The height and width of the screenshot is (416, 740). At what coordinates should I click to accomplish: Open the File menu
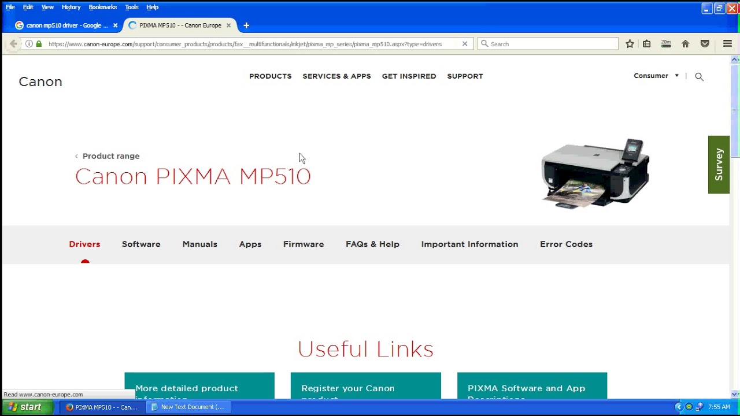tap(10, 7)
